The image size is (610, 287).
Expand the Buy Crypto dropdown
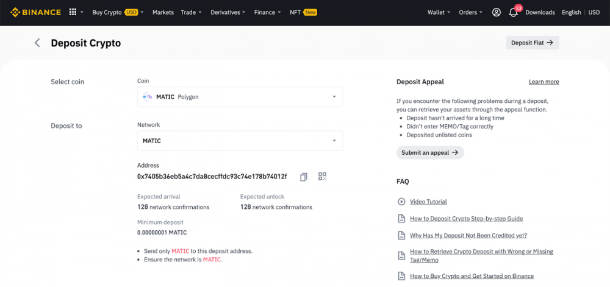(x=118, y=12)
